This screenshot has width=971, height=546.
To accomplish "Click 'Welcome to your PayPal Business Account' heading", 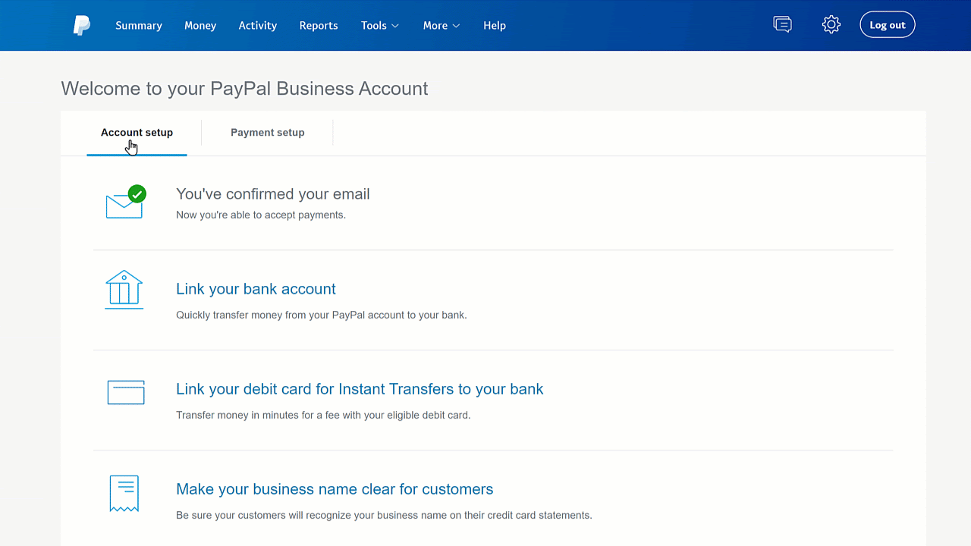I will [244, 89].
